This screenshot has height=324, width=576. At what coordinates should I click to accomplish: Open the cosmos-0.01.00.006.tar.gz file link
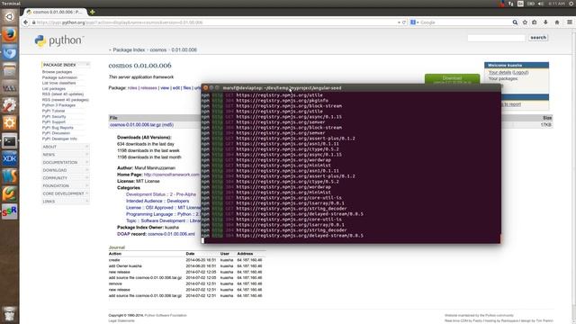(x=141, y=125)
